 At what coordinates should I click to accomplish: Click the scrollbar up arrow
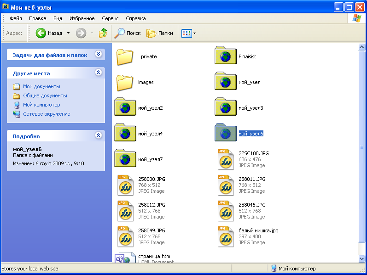tap(361, 47)
